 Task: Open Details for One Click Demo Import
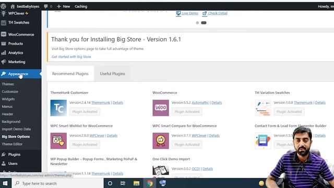pyautogui.click(x=208, y=169)
